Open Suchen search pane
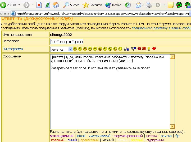 coord(71,5)
